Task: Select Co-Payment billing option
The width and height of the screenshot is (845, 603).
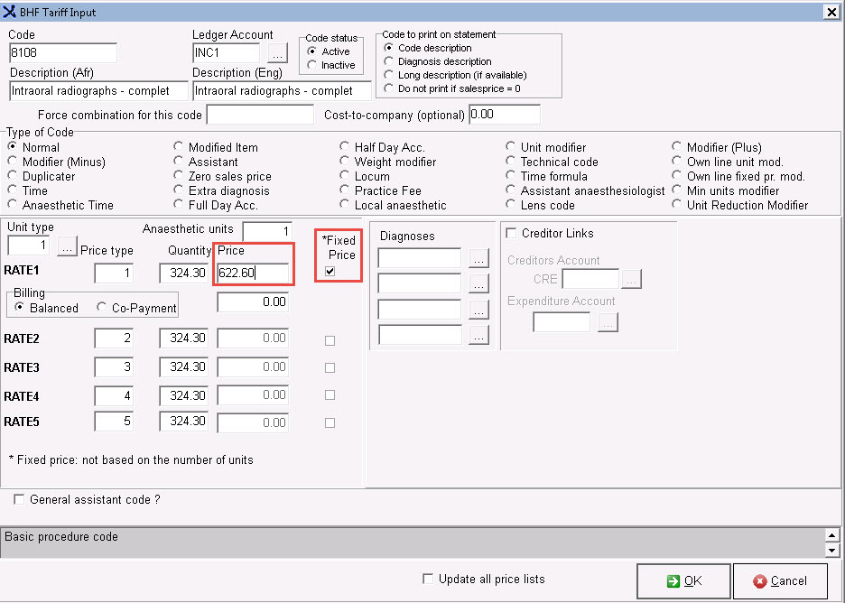Action: [102, 308]
